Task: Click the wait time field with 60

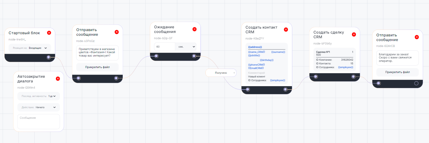Action: tap(165, 47)
